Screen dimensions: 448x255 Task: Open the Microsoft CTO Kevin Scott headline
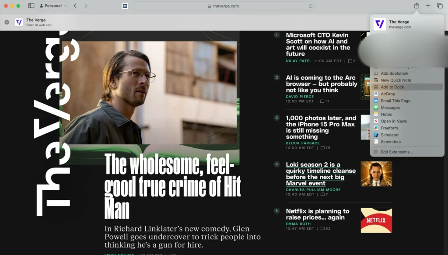(318, 45)
